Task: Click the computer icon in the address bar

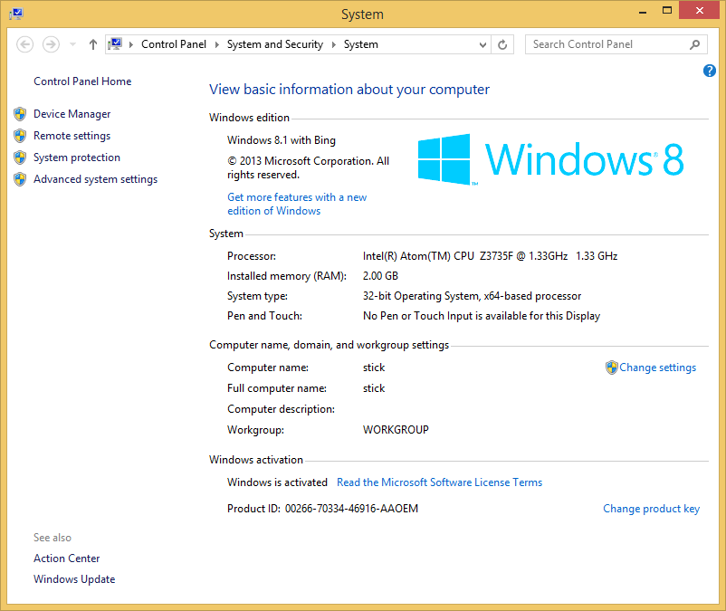Action: point(115,44)
